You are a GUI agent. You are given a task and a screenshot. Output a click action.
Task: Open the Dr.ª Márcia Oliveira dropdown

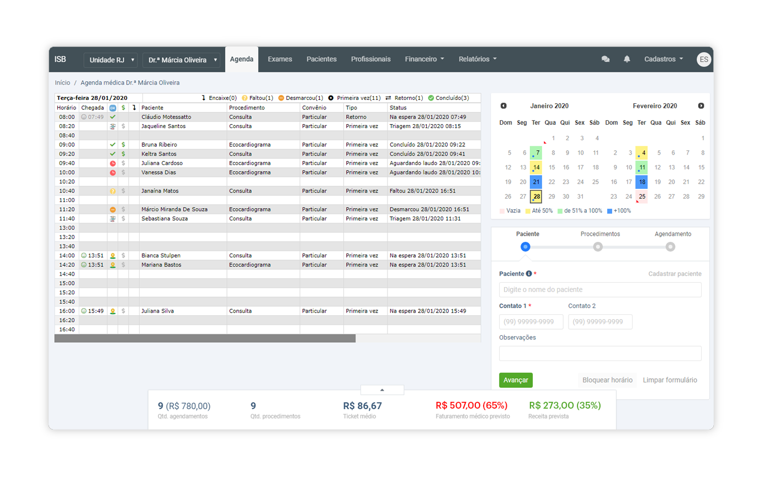click(182, 60)
